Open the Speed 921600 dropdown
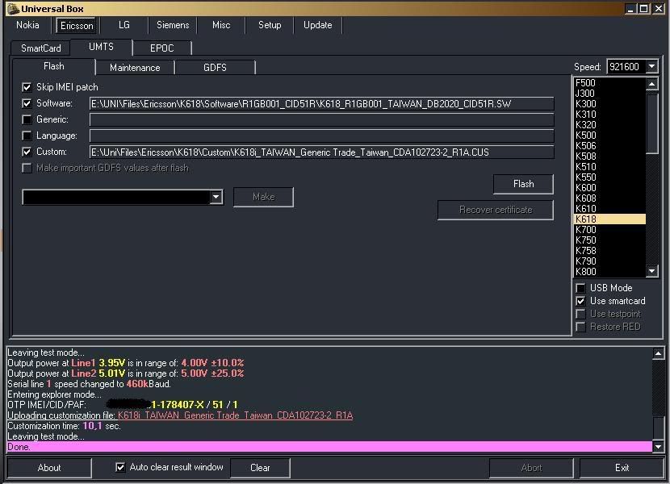Viewport: 670px width, 484px height. [x=651, y=67]
